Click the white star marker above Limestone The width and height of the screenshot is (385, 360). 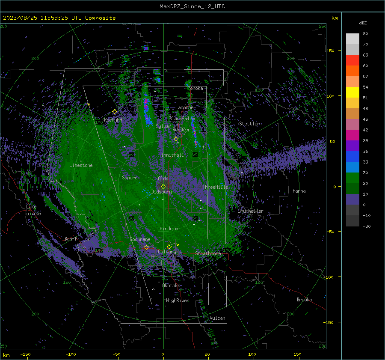point(81,161)
